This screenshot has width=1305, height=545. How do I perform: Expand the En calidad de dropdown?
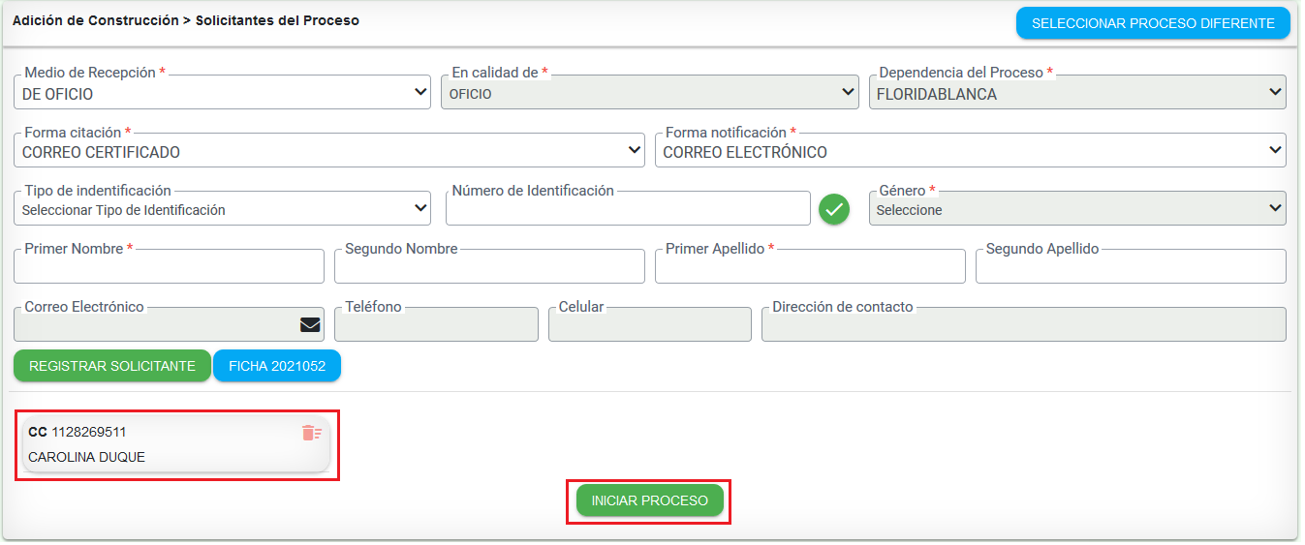click(x=650, y=92)
